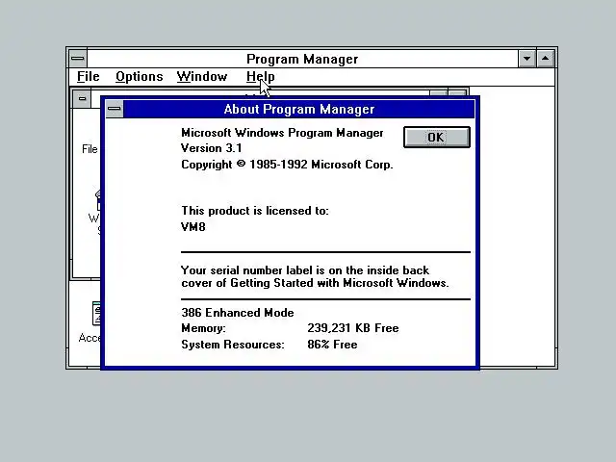The image size is (616, 462).
Task: Click the '86% Free' system resources value
Action: click(x=332, y=345)
